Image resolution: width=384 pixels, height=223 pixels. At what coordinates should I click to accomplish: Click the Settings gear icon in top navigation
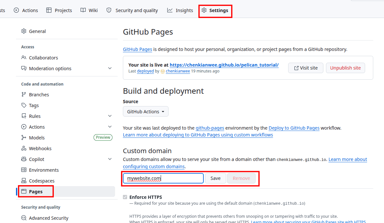pyautogui.click(x=204, y=10)
